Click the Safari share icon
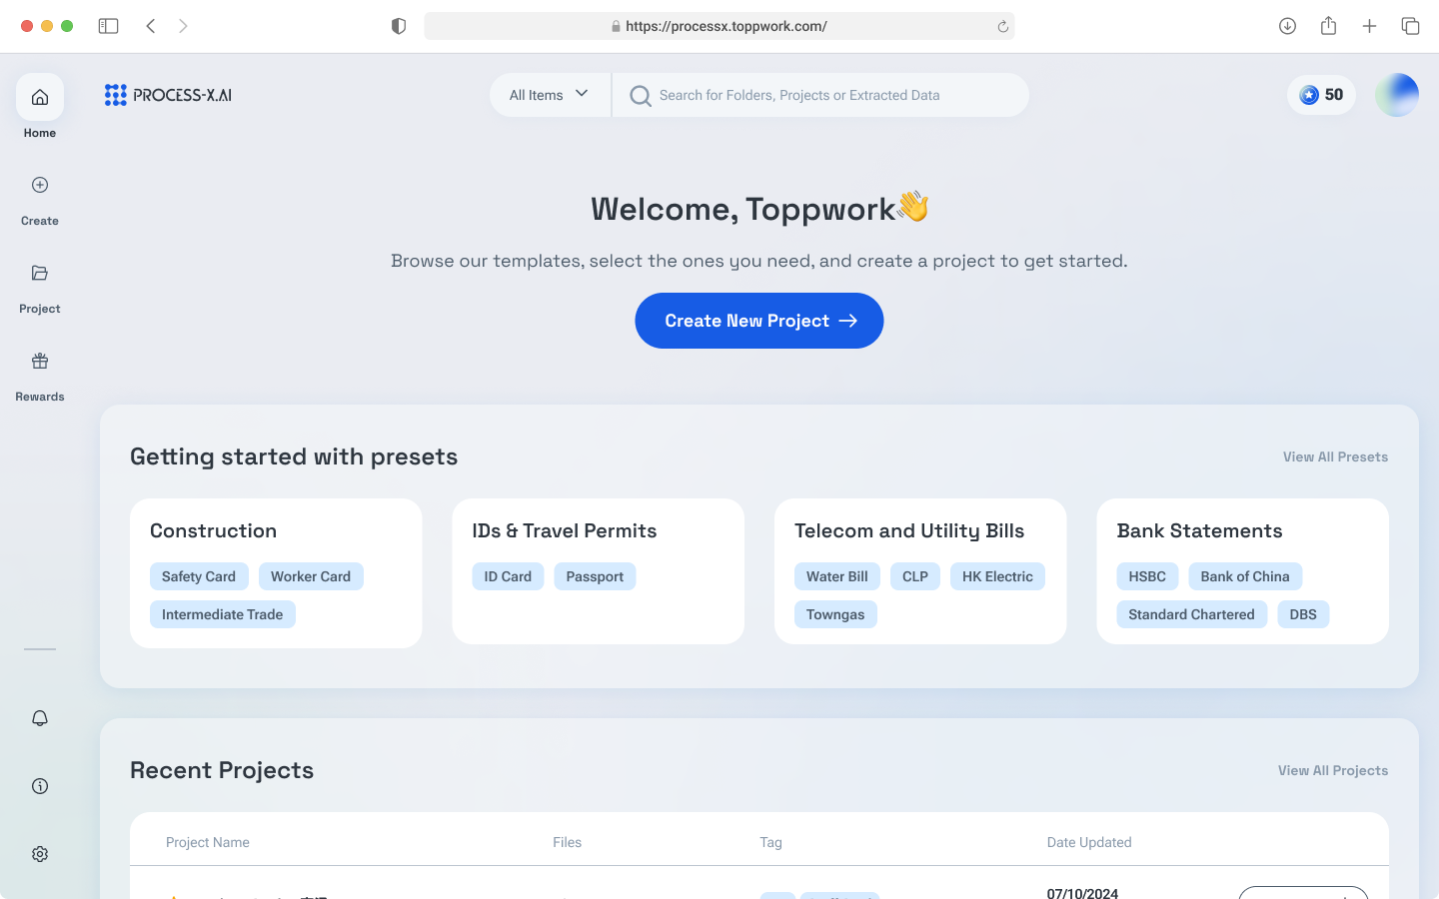This screenshot has width=1439, height=899. [x=1328, y=26]
